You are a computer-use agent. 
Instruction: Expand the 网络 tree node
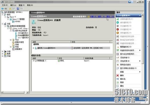11,47
